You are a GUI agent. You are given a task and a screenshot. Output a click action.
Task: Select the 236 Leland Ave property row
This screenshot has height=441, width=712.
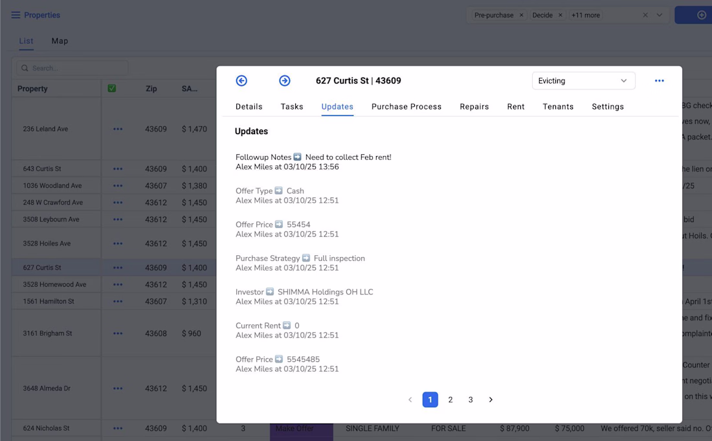pyautogui.click(x=45, y=129)
